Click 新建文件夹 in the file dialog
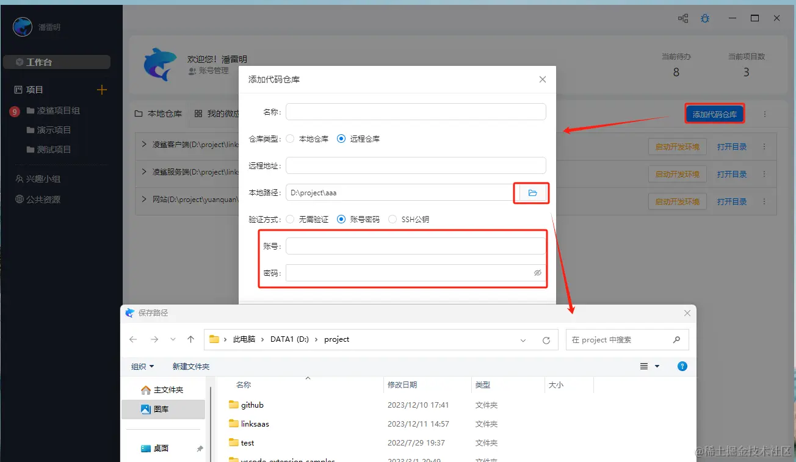 pyautogui.click(x=191, y=366)
